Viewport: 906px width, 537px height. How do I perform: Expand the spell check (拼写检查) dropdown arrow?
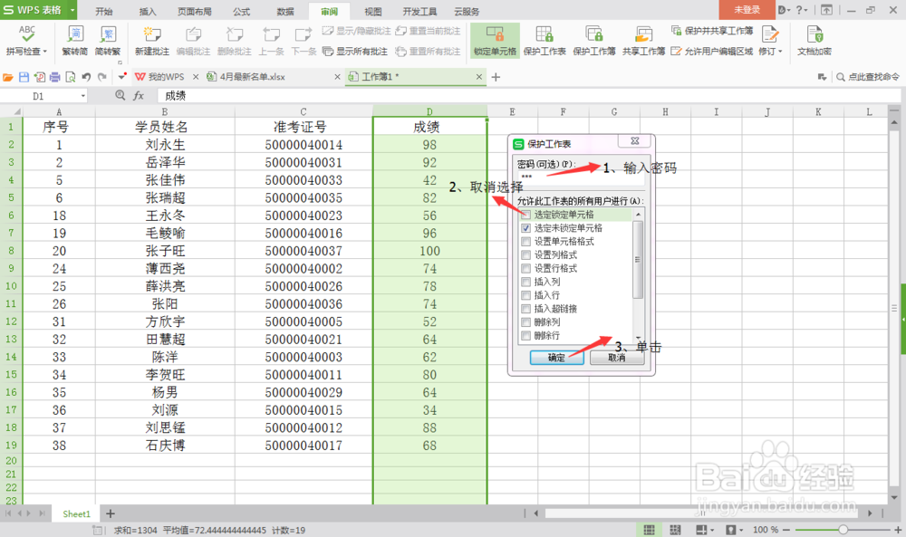pyautogui.click(x=45, y=52)
